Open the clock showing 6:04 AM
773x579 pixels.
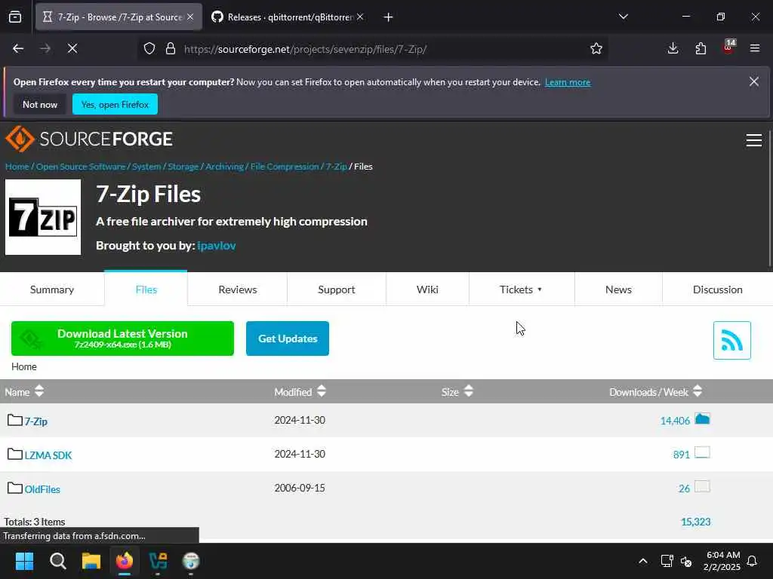pos(722,561)
